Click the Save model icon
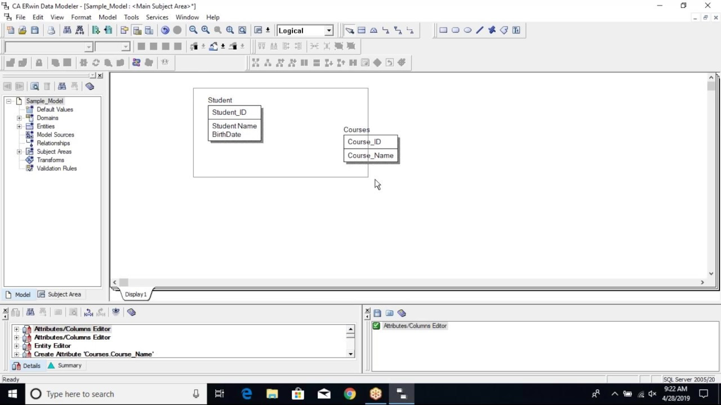Screen dimensions: 721x405 (x=35, y=30)
